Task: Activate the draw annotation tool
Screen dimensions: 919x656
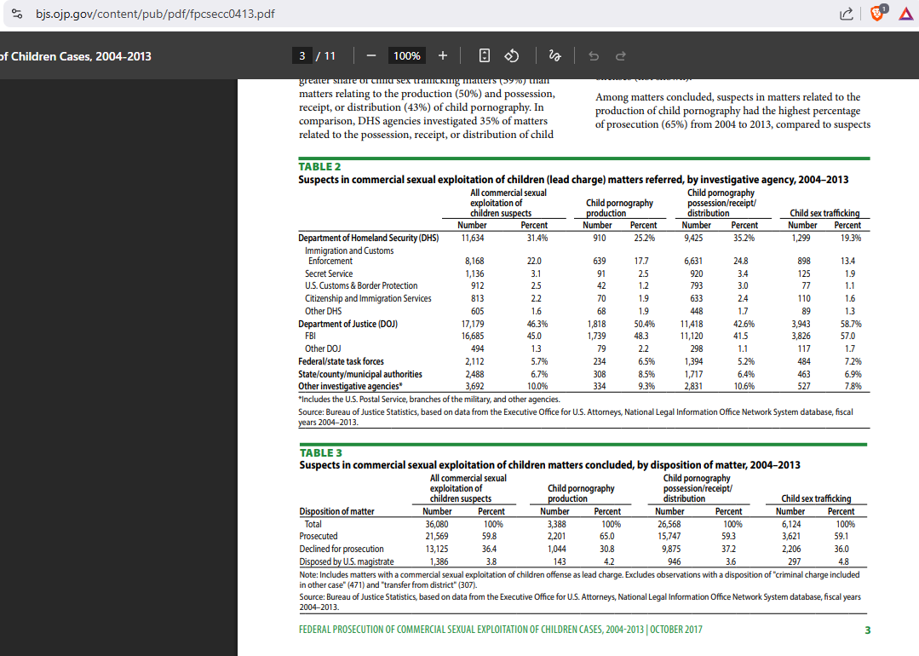Action: pos(554,55)
